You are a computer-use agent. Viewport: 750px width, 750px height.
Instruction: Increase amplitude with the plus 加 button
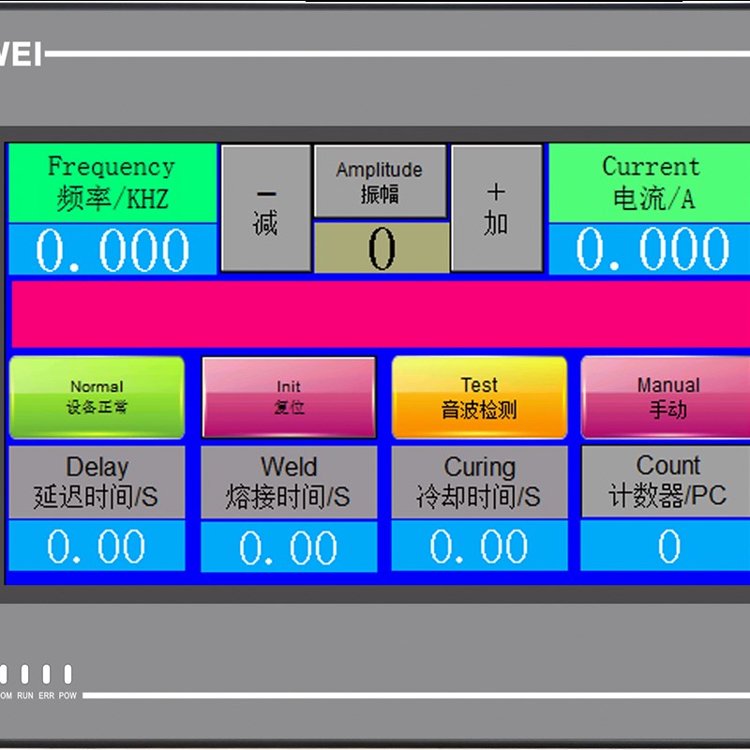coord(497,208)
